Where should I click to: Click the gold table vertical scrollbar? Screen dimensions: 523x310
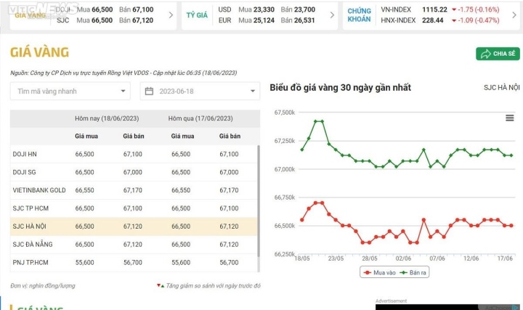(x=259, y=201)
